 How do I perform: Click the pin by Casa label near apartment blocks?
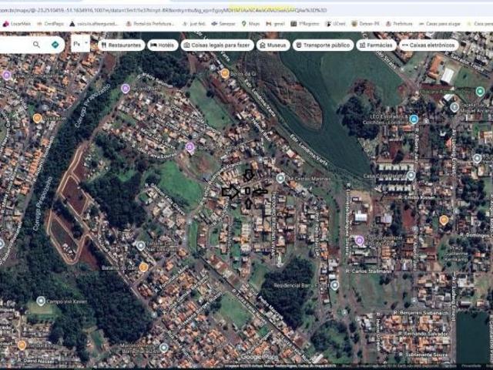point(411,175)
